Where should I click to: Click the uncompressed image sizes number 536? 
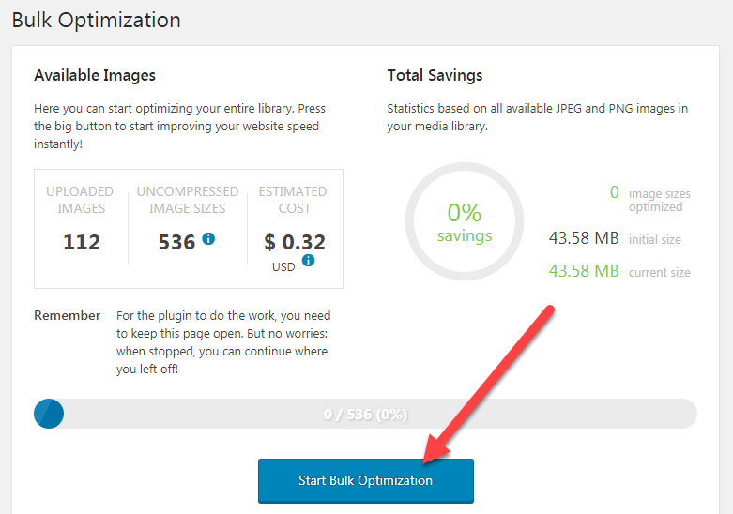[x=176, y=242]
